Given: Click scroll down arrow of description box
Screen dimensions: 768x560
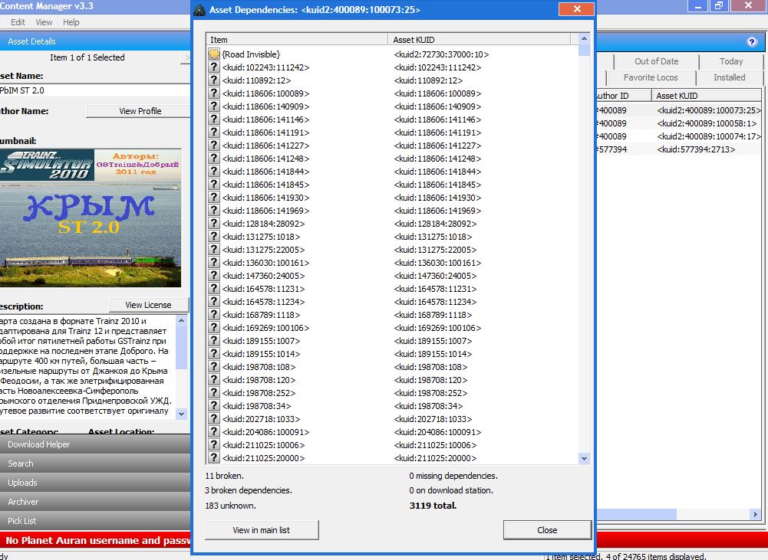Looking at the screenshot, I should click(182, 414).
